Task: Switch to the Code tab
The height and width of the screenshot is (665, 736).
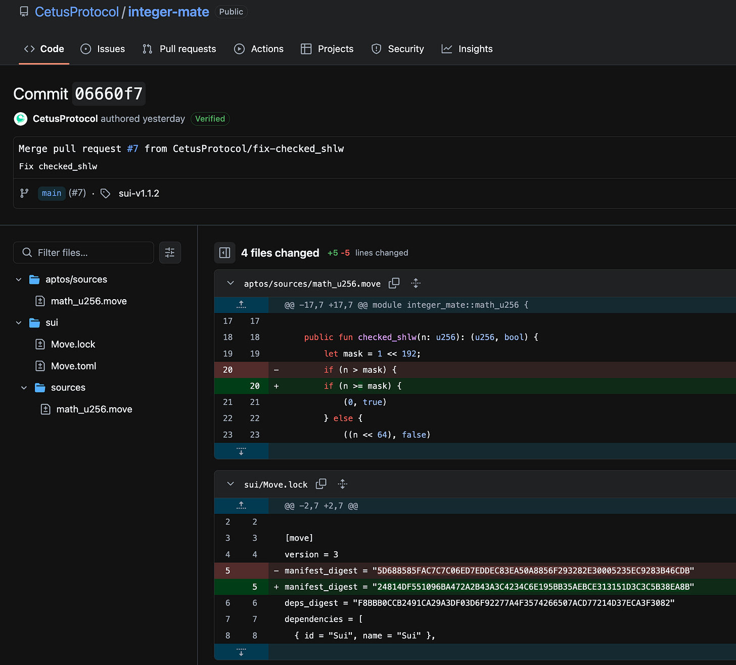Action: 44,49
